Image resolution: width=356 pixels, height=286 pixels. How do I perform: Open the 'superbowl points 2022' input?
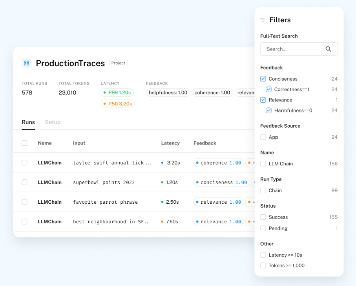point(104,183)
